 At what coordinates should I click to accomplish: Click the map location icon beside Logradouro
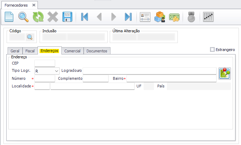[224, 74]
